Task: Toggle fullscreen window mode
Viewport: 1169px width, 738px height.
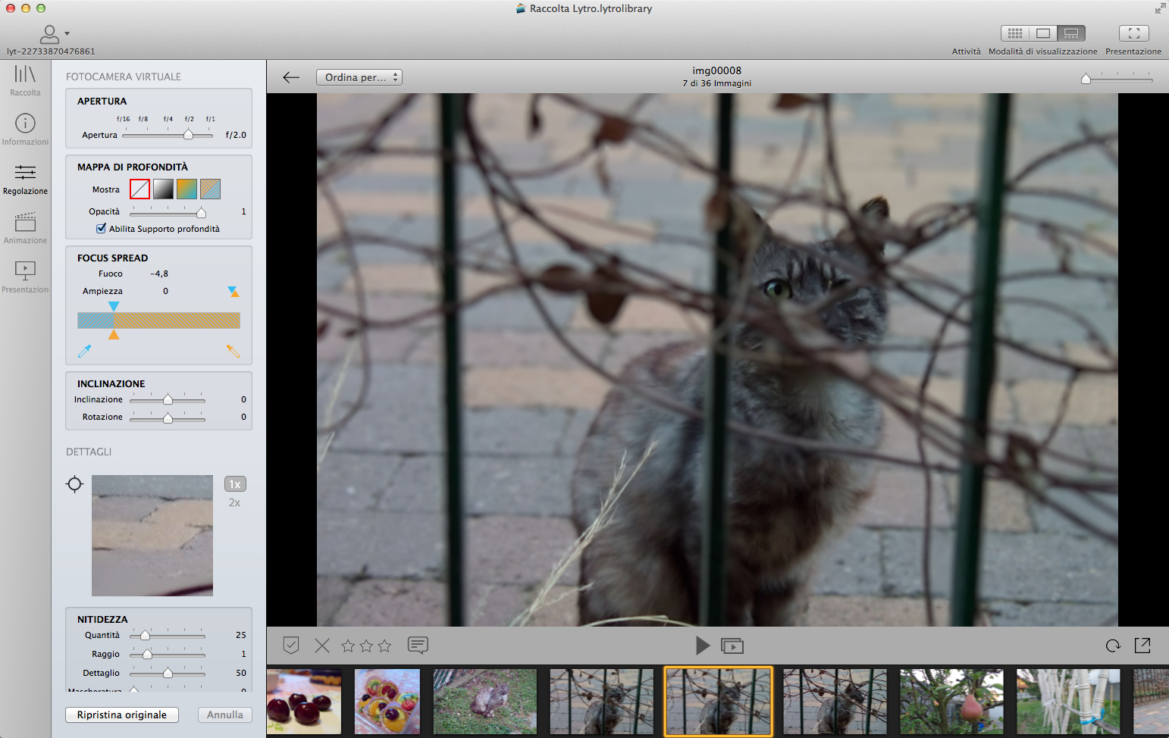Action: [x=1160, y=8]
